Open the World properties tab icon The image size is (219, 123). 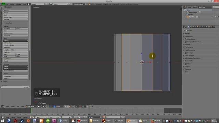click(x=195, y=27)
